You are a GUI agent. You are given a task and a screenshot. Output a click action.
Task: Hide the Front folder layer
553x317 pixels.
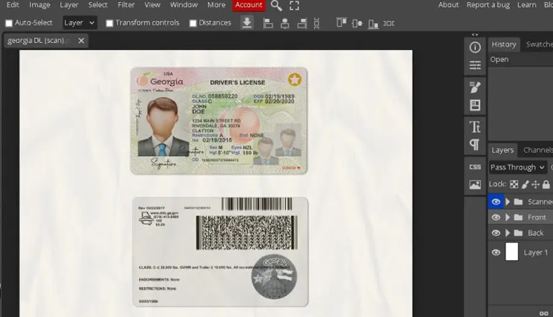pyautogui.click(x=495, y=217)
